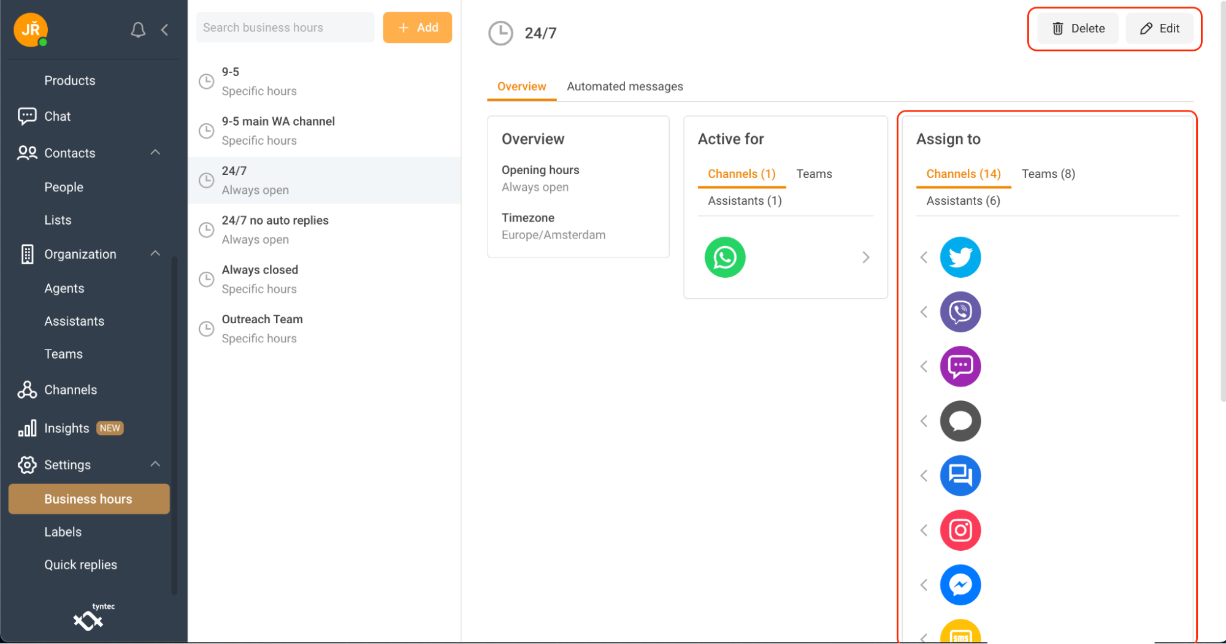Open People in the sidebar

64,187
